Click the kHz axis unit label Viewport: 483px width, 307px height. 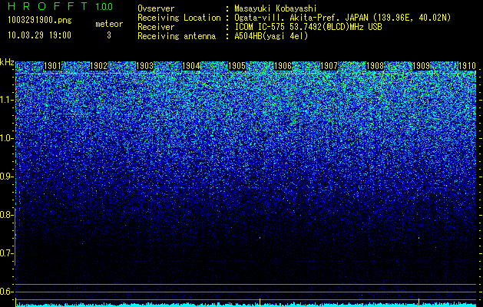[7, 62]
